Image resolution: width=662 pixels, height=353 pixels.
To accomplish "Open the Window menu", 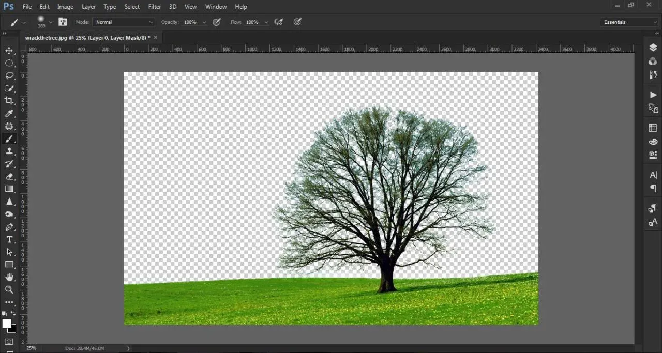I will [x=216, y=7].
